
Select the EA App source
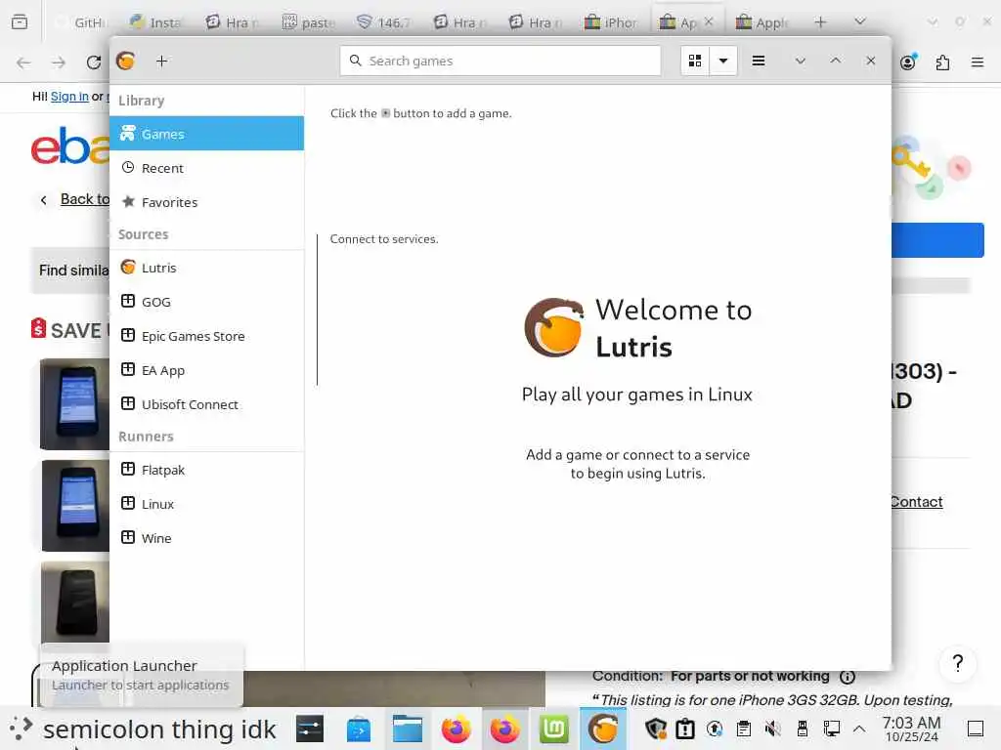tap(207, 370)
